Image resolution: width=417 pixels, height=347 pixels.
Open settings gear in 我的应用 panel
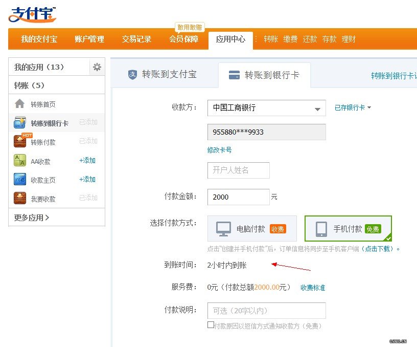point(97,67)
